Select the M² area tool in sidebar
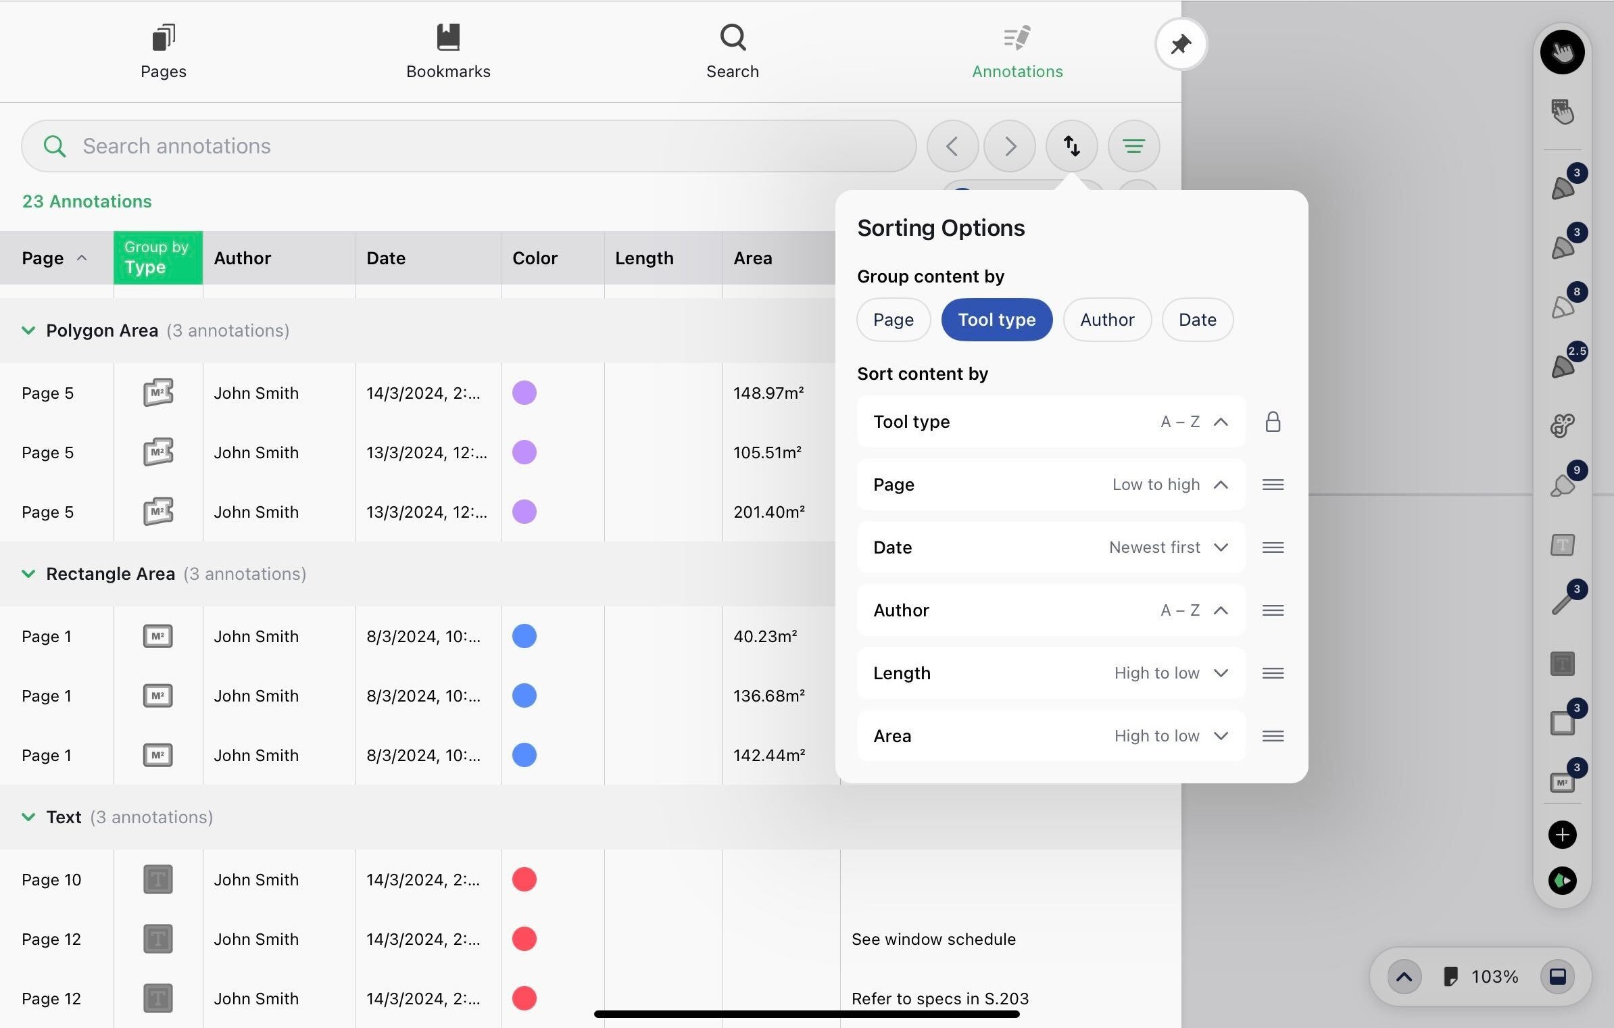 click(1562, 782)
